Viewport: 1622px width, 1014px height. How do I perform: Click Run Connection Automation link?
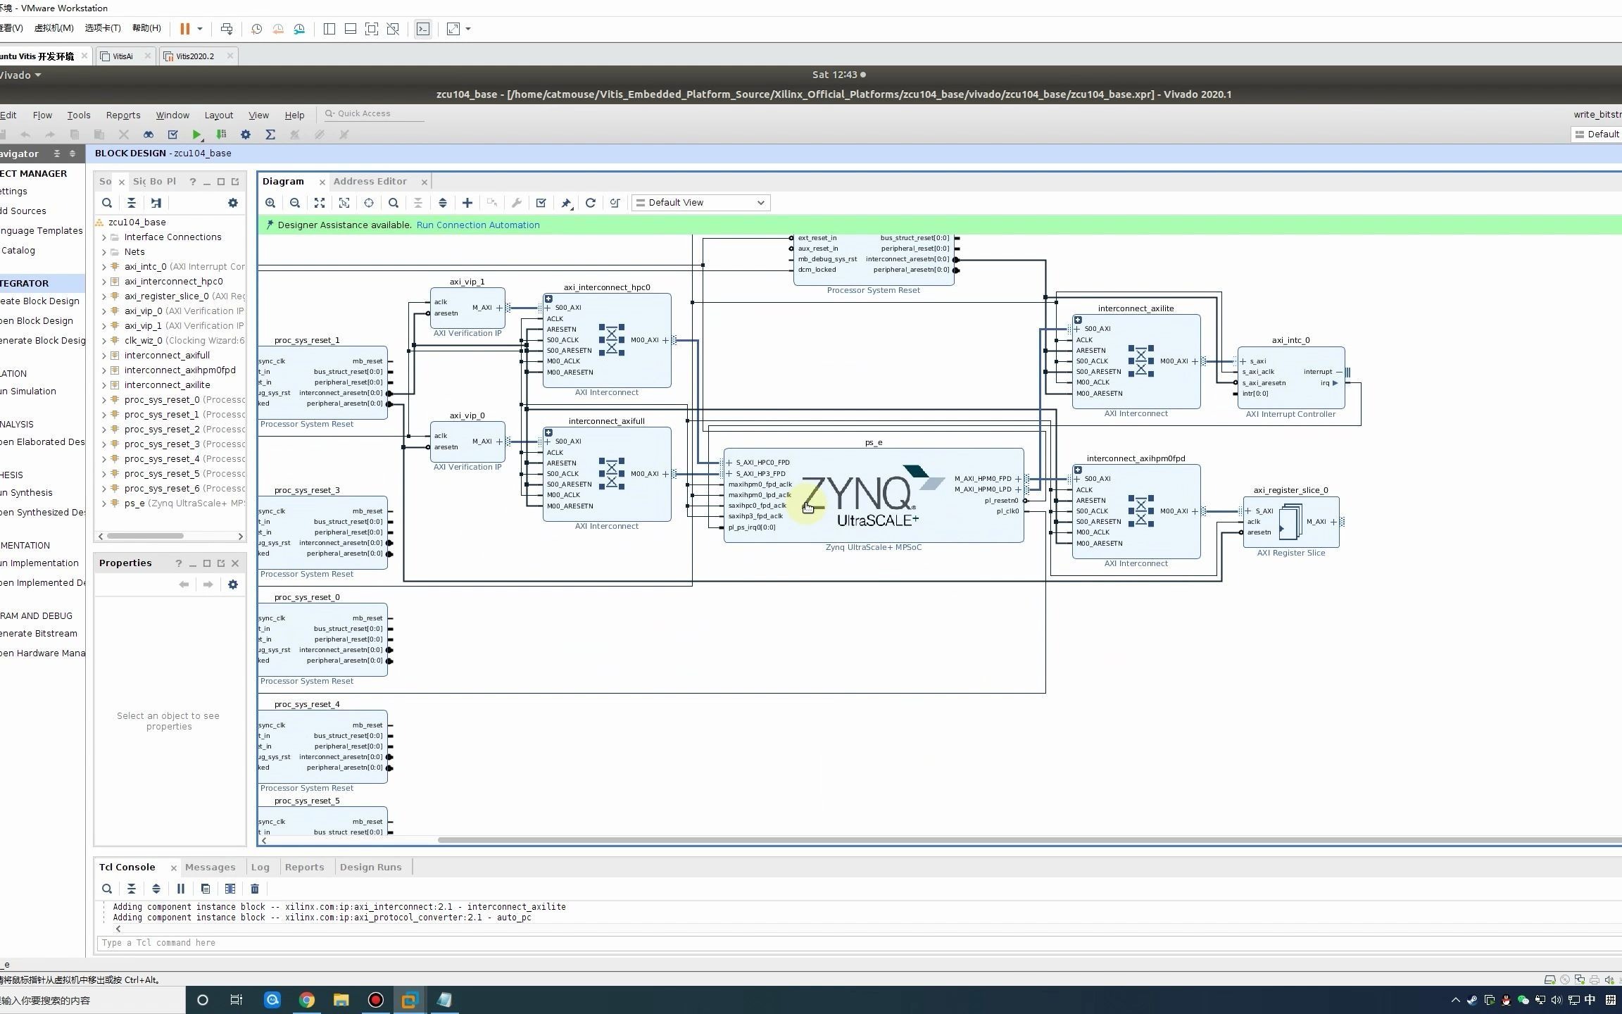(x=478, y=225)
